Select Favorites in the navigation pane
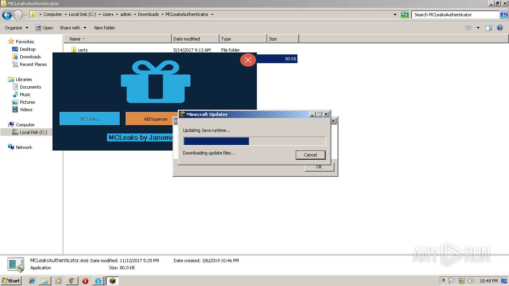509x286 pixels. (x=25, y=42)
